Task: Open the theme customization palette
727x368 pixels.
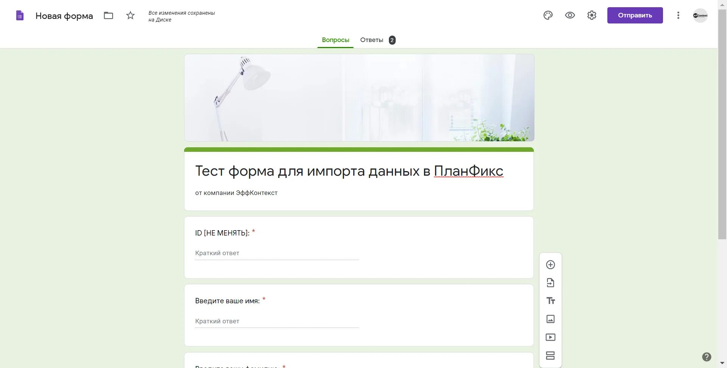Action: tap(548, 15)
